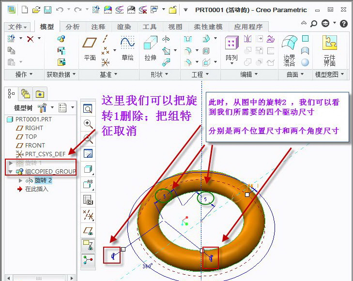Expand 获取数据 group dropdown
Viewport: 353px width, 281px height.
61,74
